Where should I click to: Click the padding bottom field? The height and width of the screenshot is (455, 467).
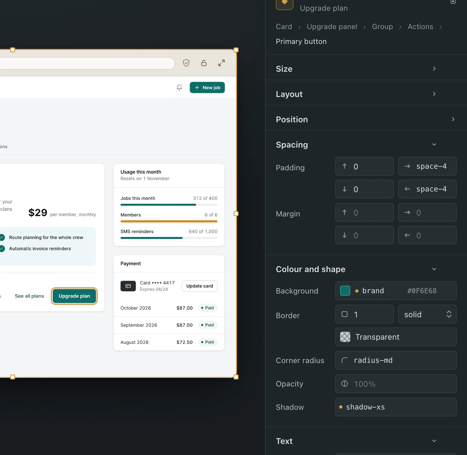(364, 189)
